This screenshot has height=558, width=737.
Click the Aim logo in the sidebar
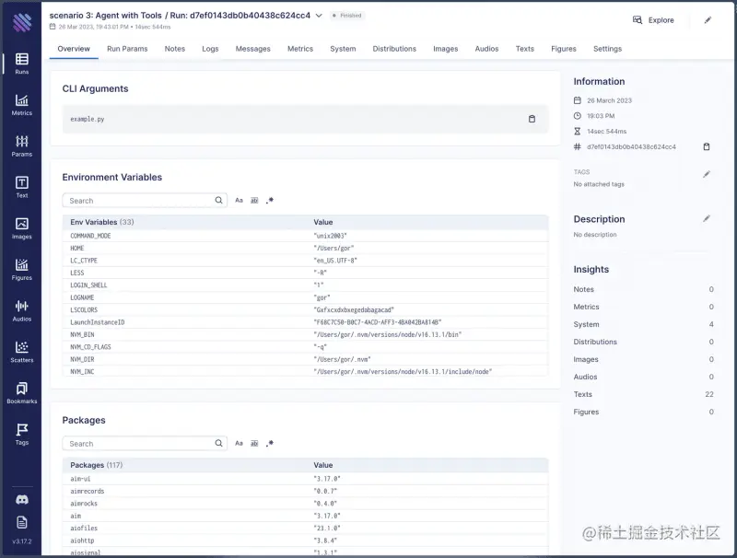click(x=22, y=22)
